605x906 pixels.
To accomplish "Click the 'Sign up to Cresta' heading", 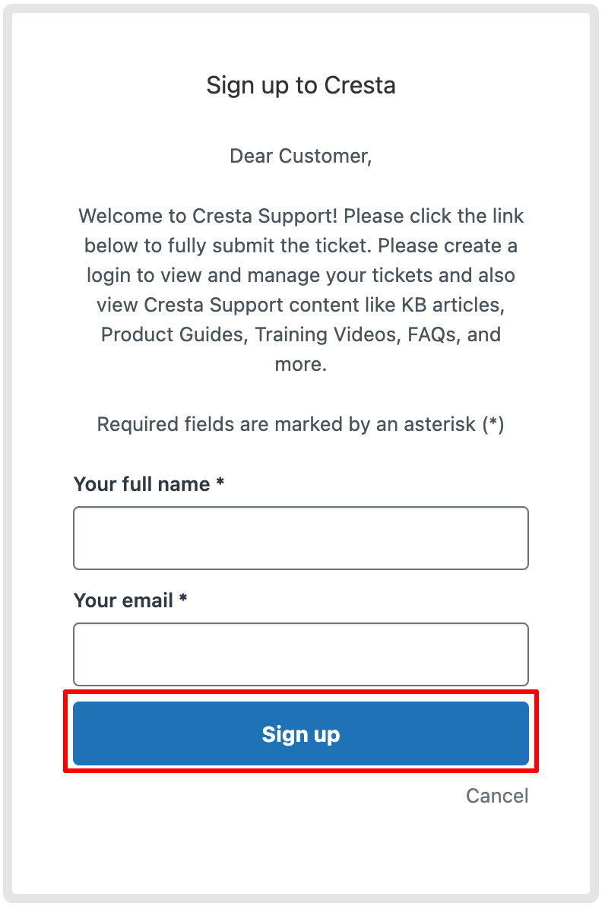I will [300, 86].
